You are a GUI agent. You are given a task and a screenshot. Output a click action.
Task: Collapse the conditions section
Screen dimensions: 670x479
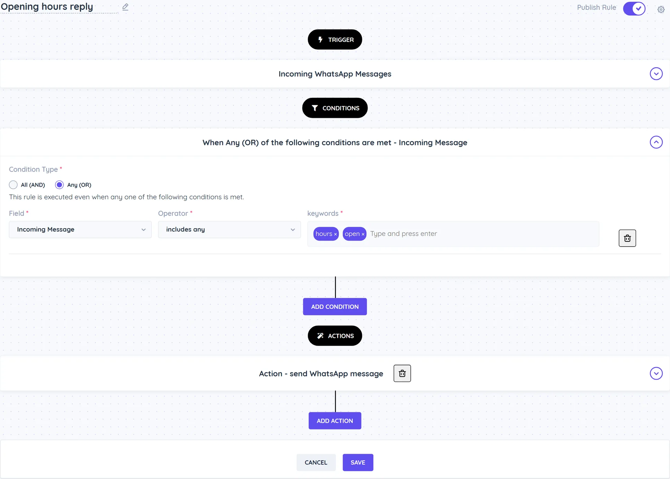click(x=656, y=142)
